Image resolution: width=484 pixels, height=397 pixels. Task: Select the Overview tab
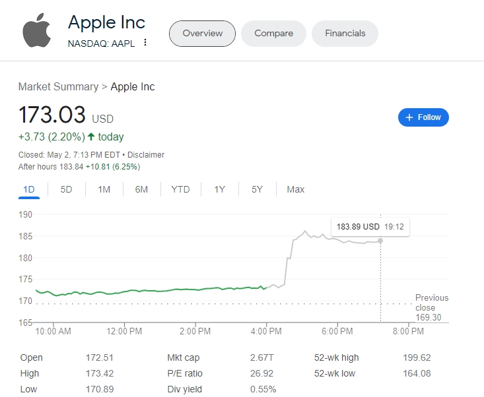point(202,34)
